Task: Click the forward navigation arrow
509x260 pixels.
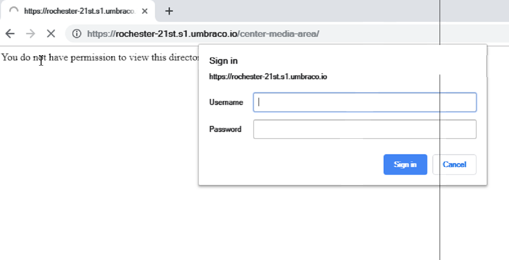Action: [30, 33]
